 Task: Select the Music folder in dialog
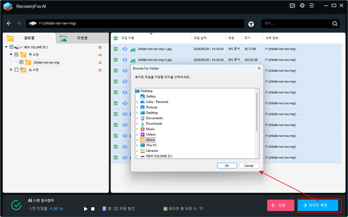(150, 129)
